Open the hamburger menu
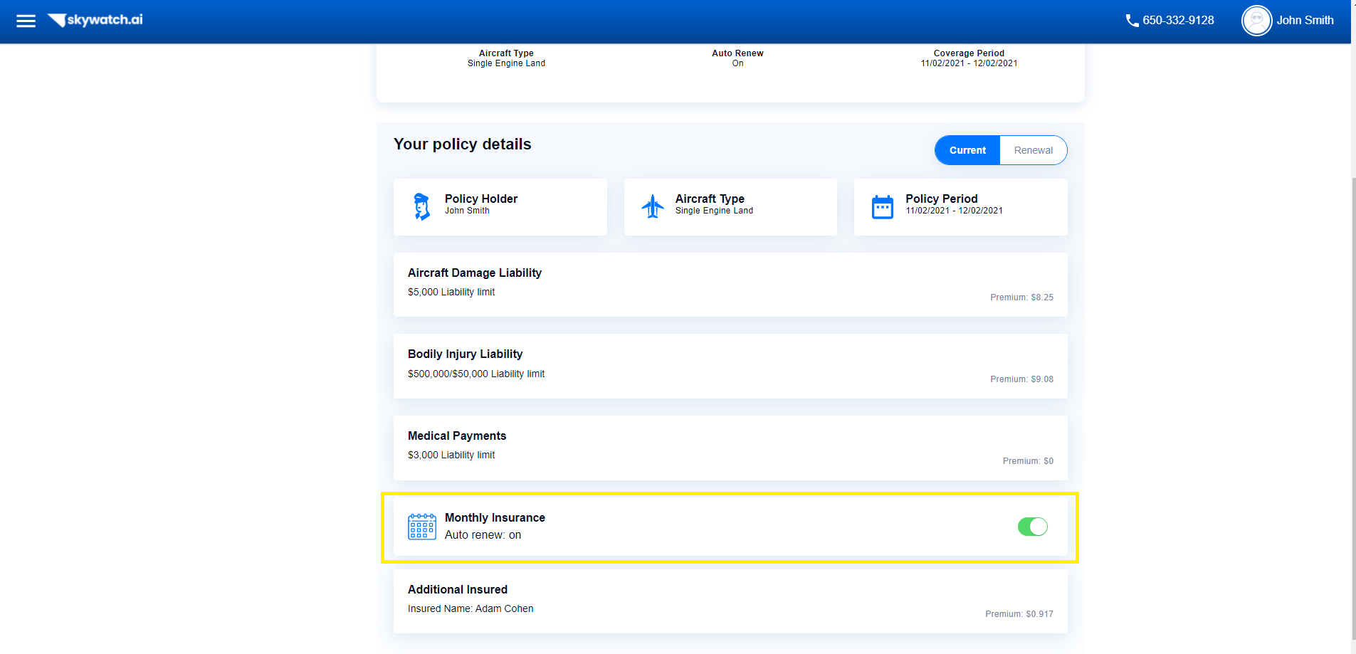This screenshot has height=654, width=1356. [x=26, y=21]
